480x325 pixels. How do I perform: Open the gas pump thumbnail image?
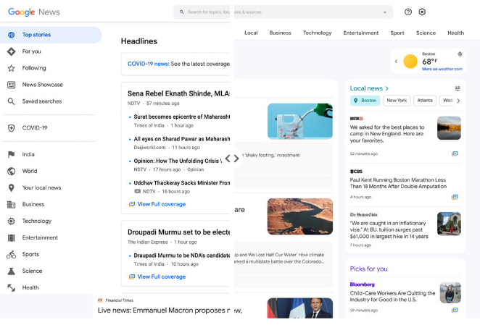tap(300, 122)
